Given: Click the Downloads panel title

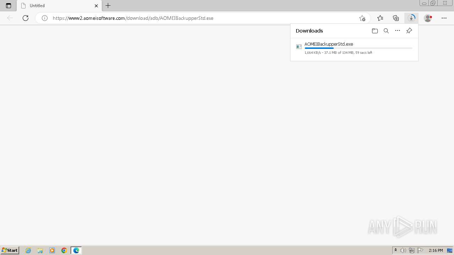Looking at the screenshot, I should click(x=309, y=31).
